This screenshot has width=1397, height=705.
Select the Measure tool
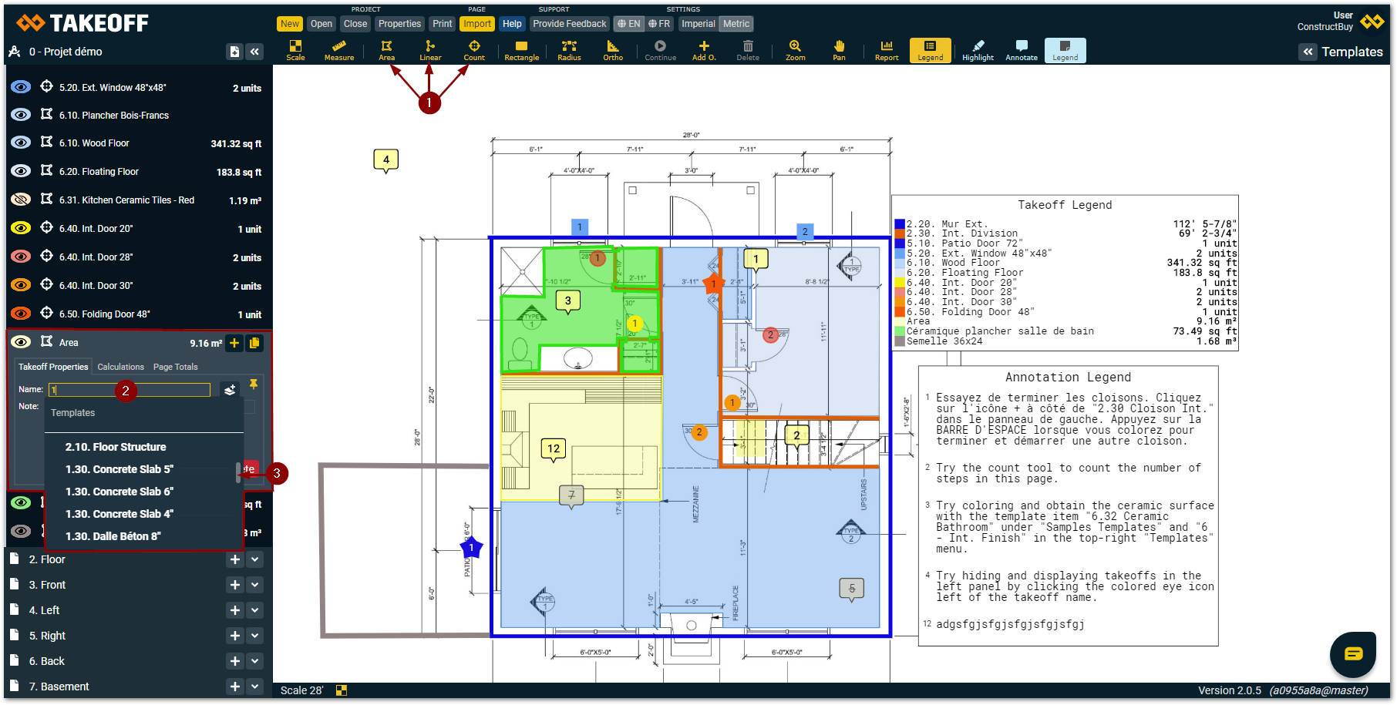pyautogui.click(x=338, y=50)
